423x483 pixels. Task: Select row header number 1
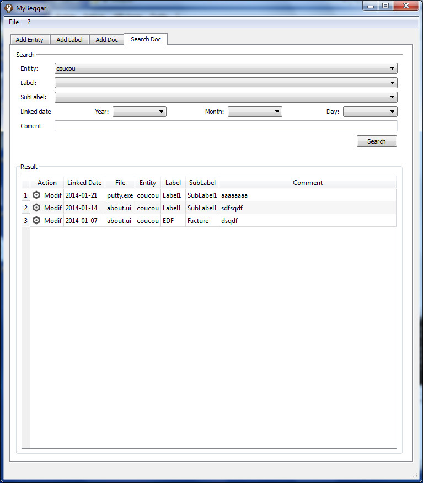tap(26, 195)
